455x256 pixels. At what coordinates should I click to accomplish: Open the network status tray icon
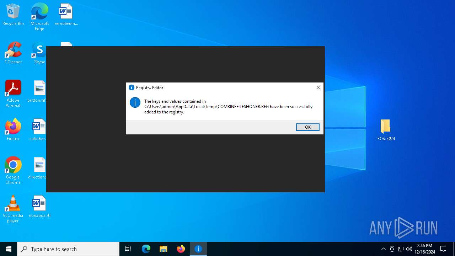tap(401, 249)
